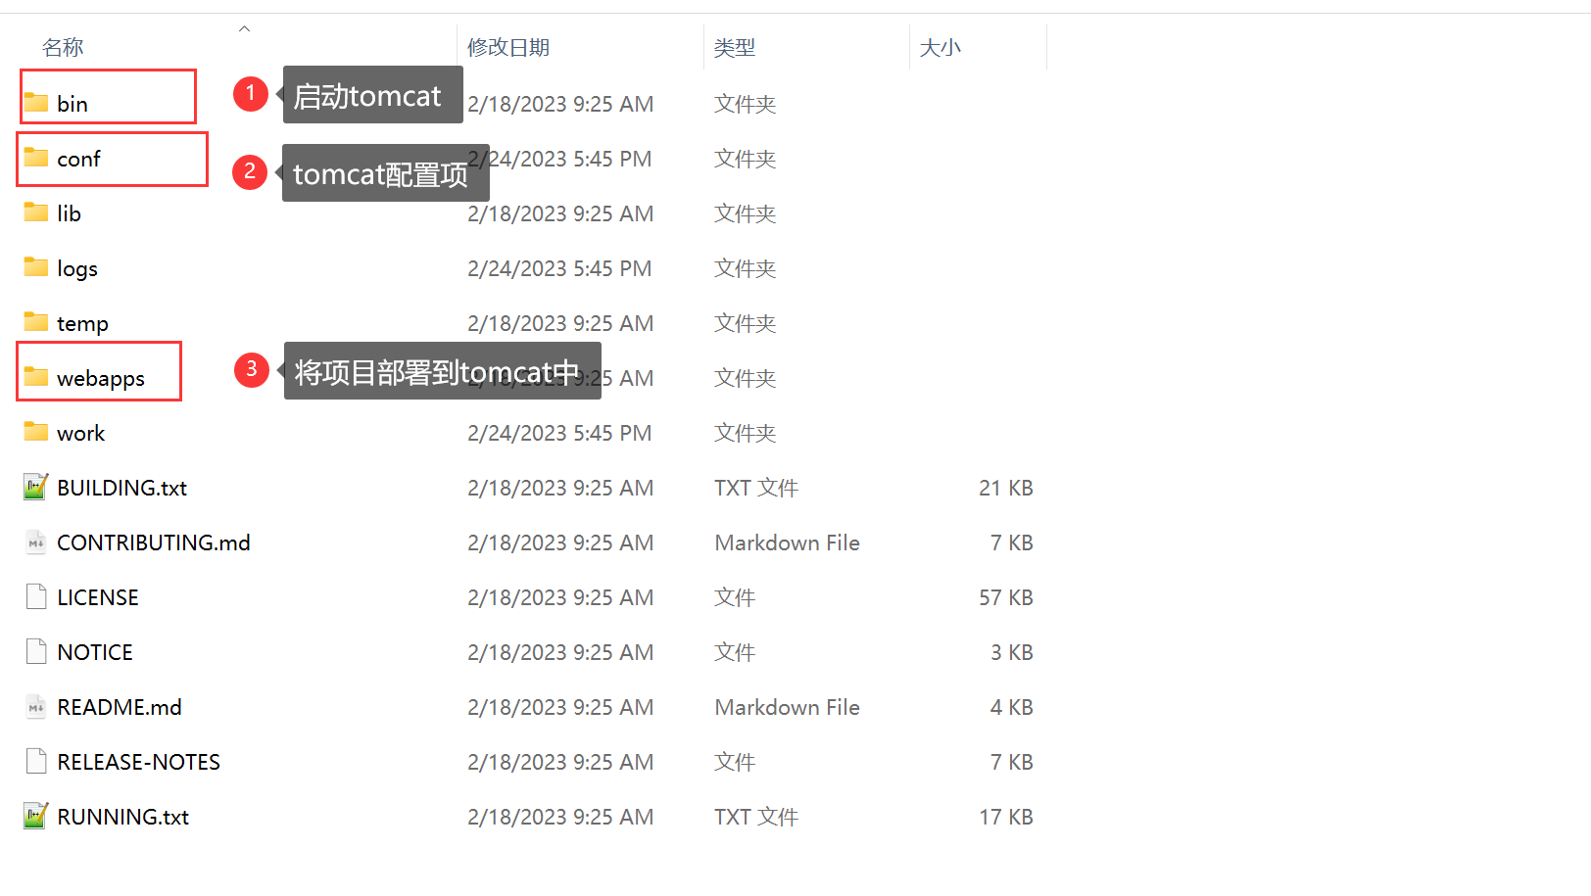Click red annotation marker number 3
1591x896 pixels.
click(x=252, y=369)
